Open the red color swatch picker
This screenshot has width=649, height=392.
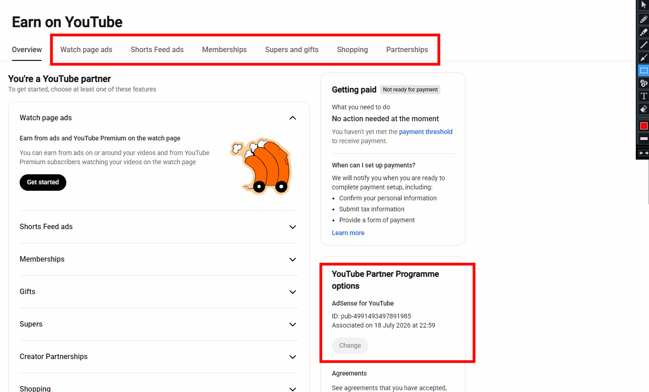pos(644,126)
